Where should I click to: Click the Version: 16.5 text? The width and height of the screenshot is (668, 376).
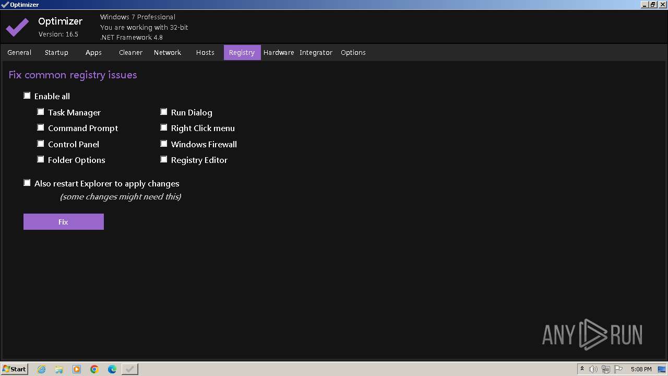[58, 34]
